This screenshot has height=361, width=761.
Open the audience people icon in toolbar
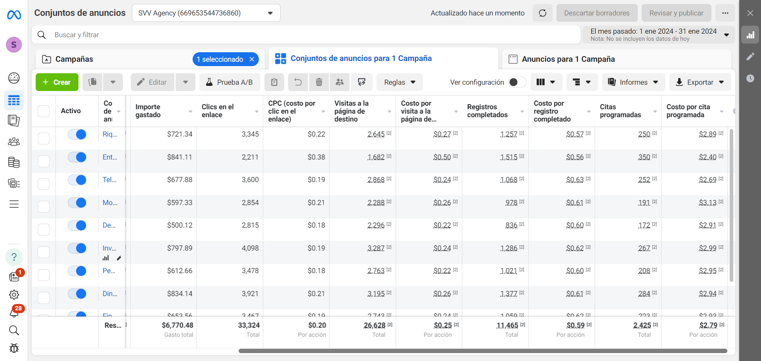[340, 82]
